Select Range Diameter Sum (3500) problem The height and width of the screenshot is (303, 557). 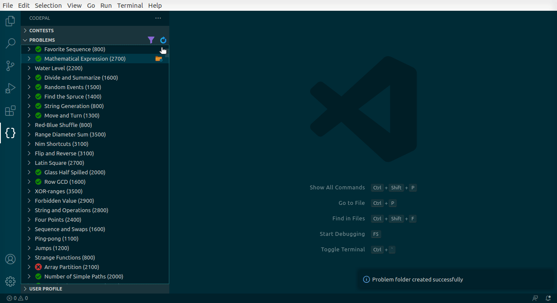[x=95, y=134]
